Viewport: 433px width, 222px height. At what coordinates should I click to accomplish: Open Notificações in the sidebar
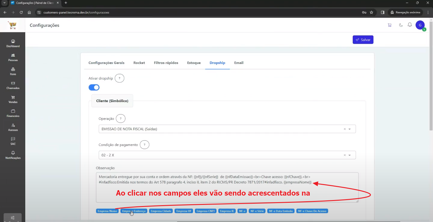(13, 155)
